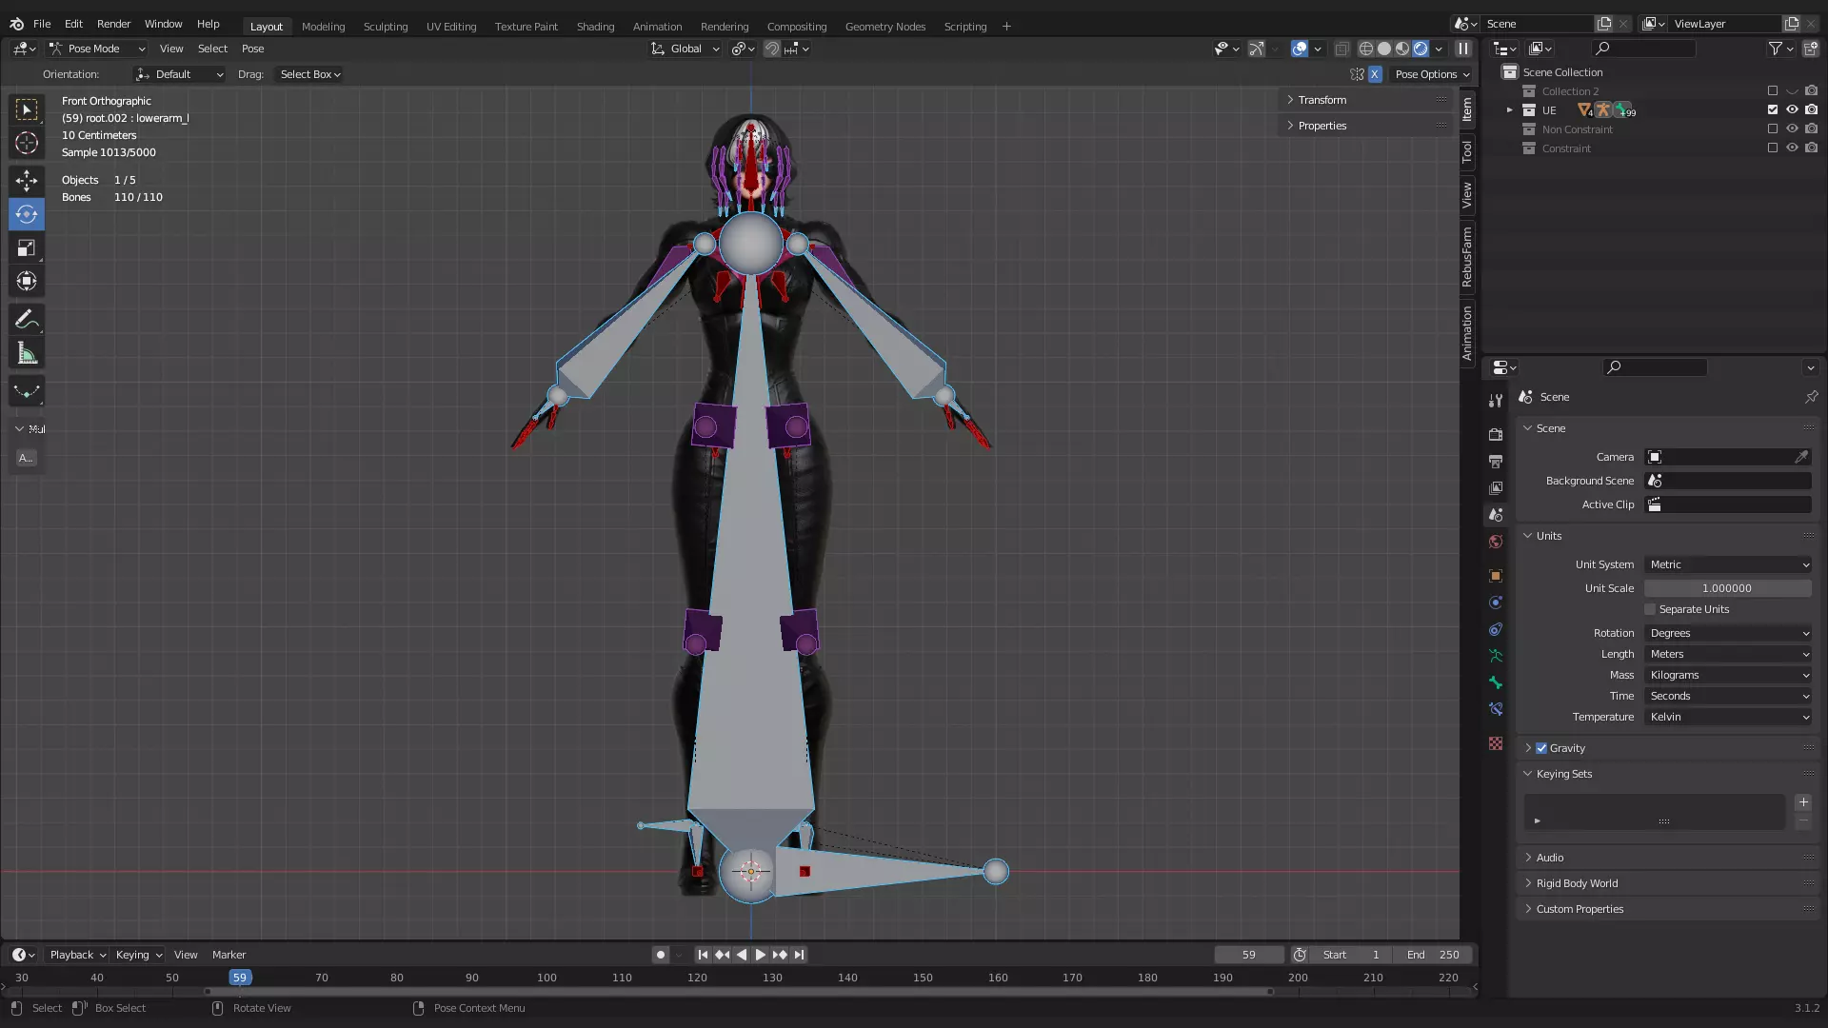This screenshot has width=1828, height=1028.
Task: Add a new collection in the outliner
Action: point(1810,49)
